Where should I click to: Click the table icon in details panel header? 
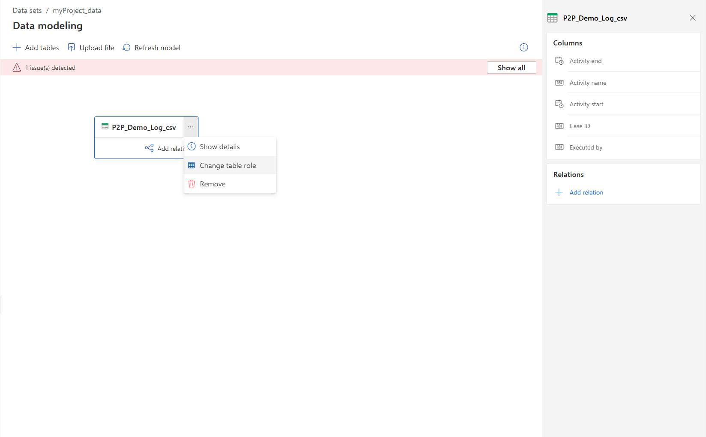(553, 18)
